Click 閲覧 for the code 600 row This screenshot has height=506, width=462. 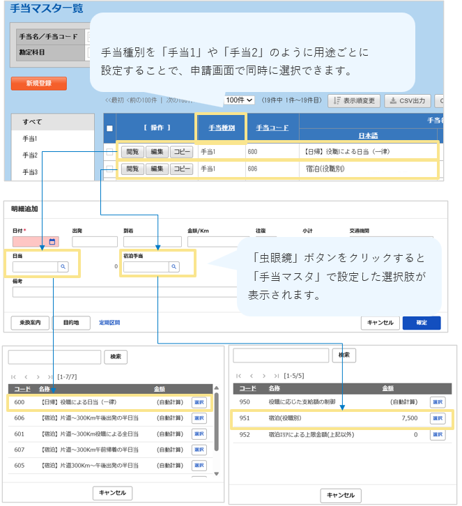pyautogui.click(x=132, y=152)
